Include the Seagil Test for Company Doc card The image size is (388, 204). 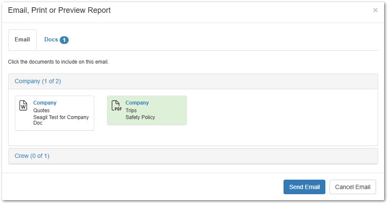(x=55, y=113)
